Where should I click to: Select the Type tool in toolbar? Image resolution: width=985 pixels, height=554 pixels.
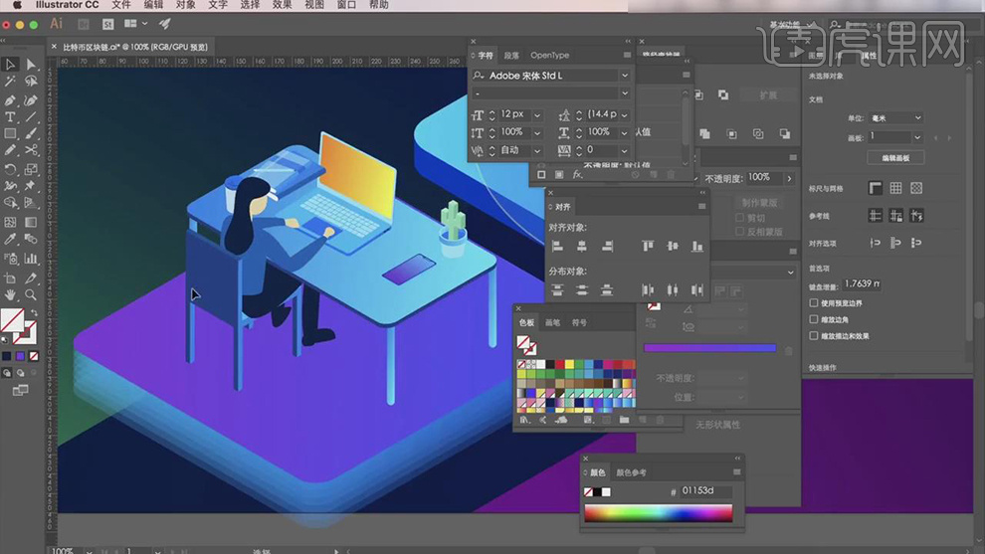point(10,116)
